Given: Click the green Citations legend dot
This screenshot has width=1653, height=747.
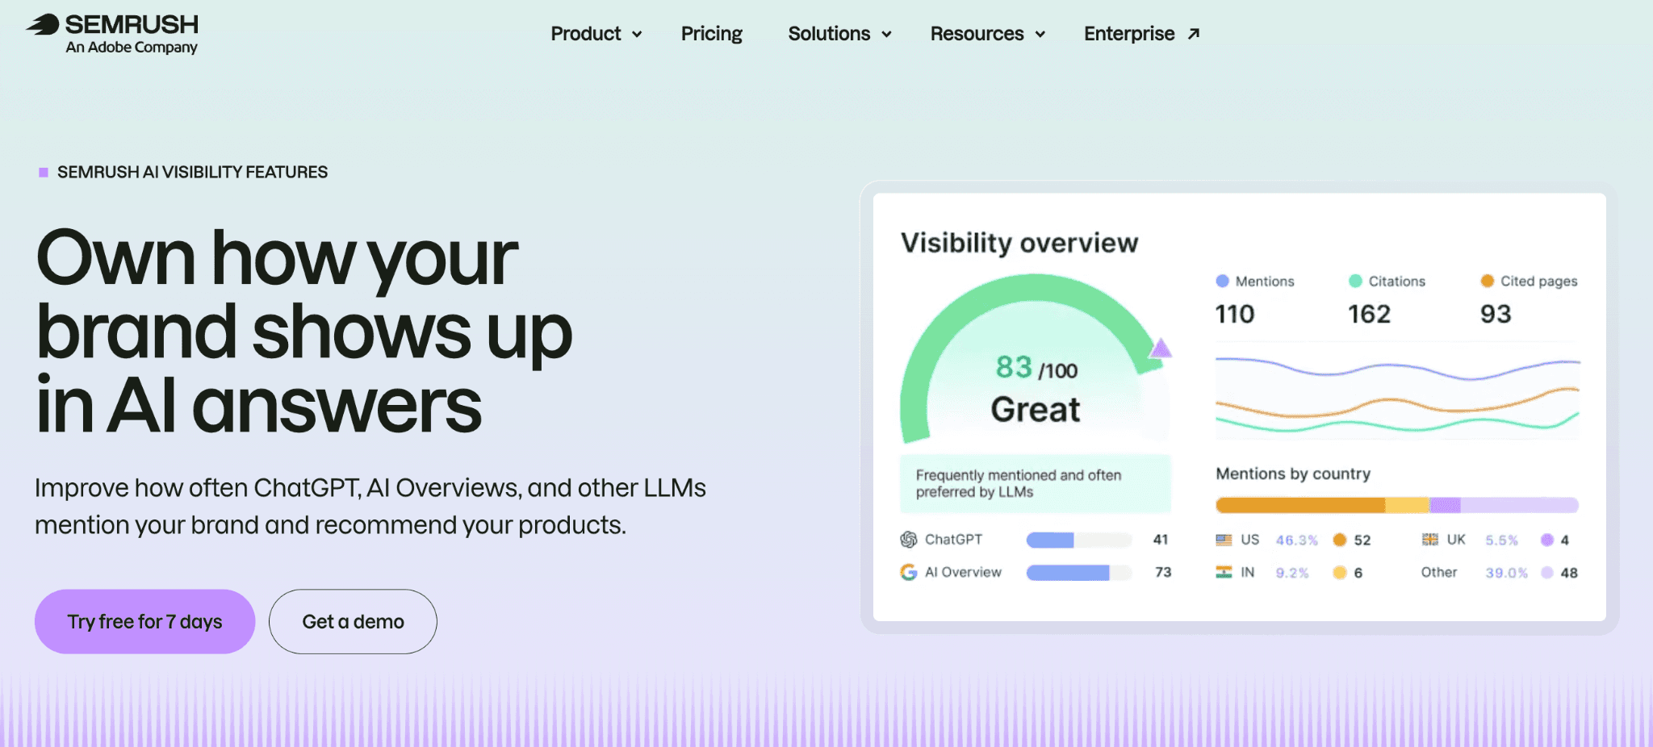Looking at the screenshot, I should [1355, 281].
